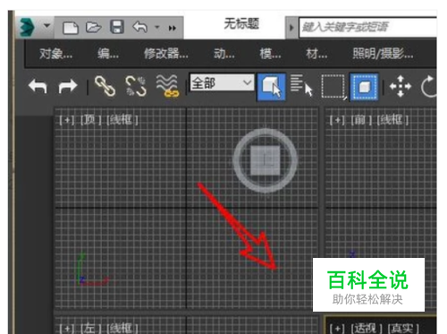This screenshot has width=447, height=334.
Task: Open the 3ds Max application menu logo
Action: 27,27
